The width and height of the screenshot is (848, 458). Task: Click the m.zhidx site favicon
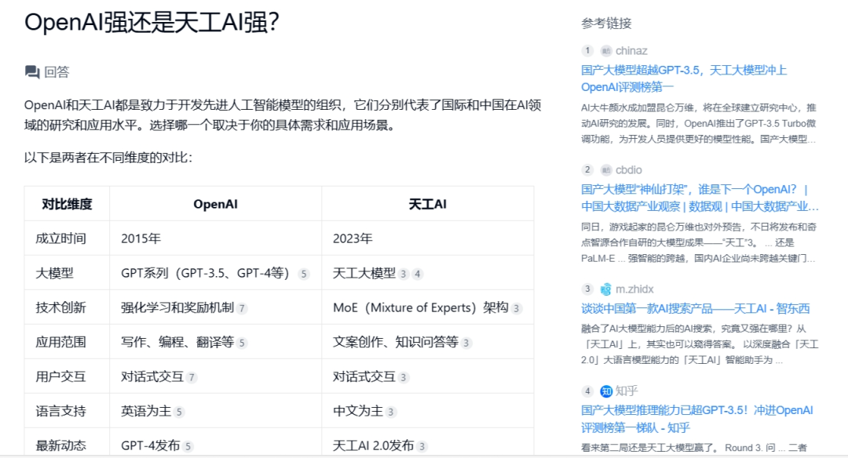[606, 289]
